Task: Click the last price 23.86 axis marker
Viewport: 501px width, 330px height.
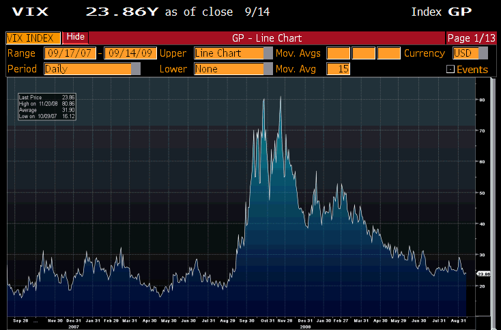Action: point(484,274)
